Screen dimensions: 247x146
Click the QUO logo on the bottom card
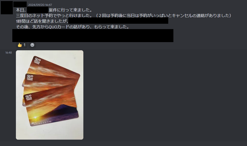[x=28, y=96]
